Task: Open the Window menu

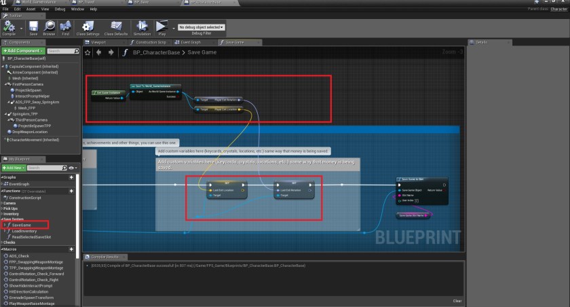Action: click(x=77, y=9)
